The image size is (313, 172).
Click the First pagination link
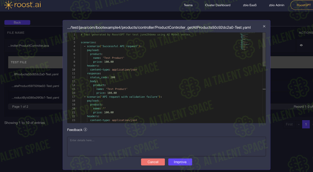289,124
